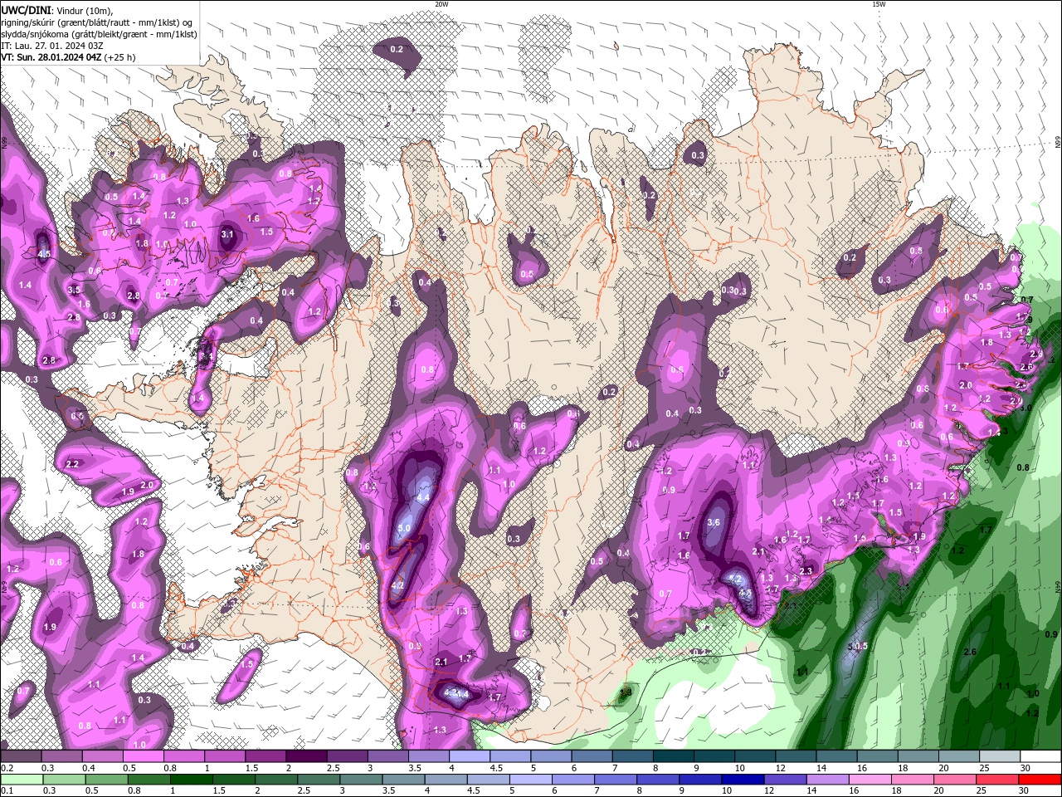Image resolution: width=1062 pixels, height=797 pixels.
Task: Click the 30 label ending the upper color scale
Action: (x=1025, y=768)
